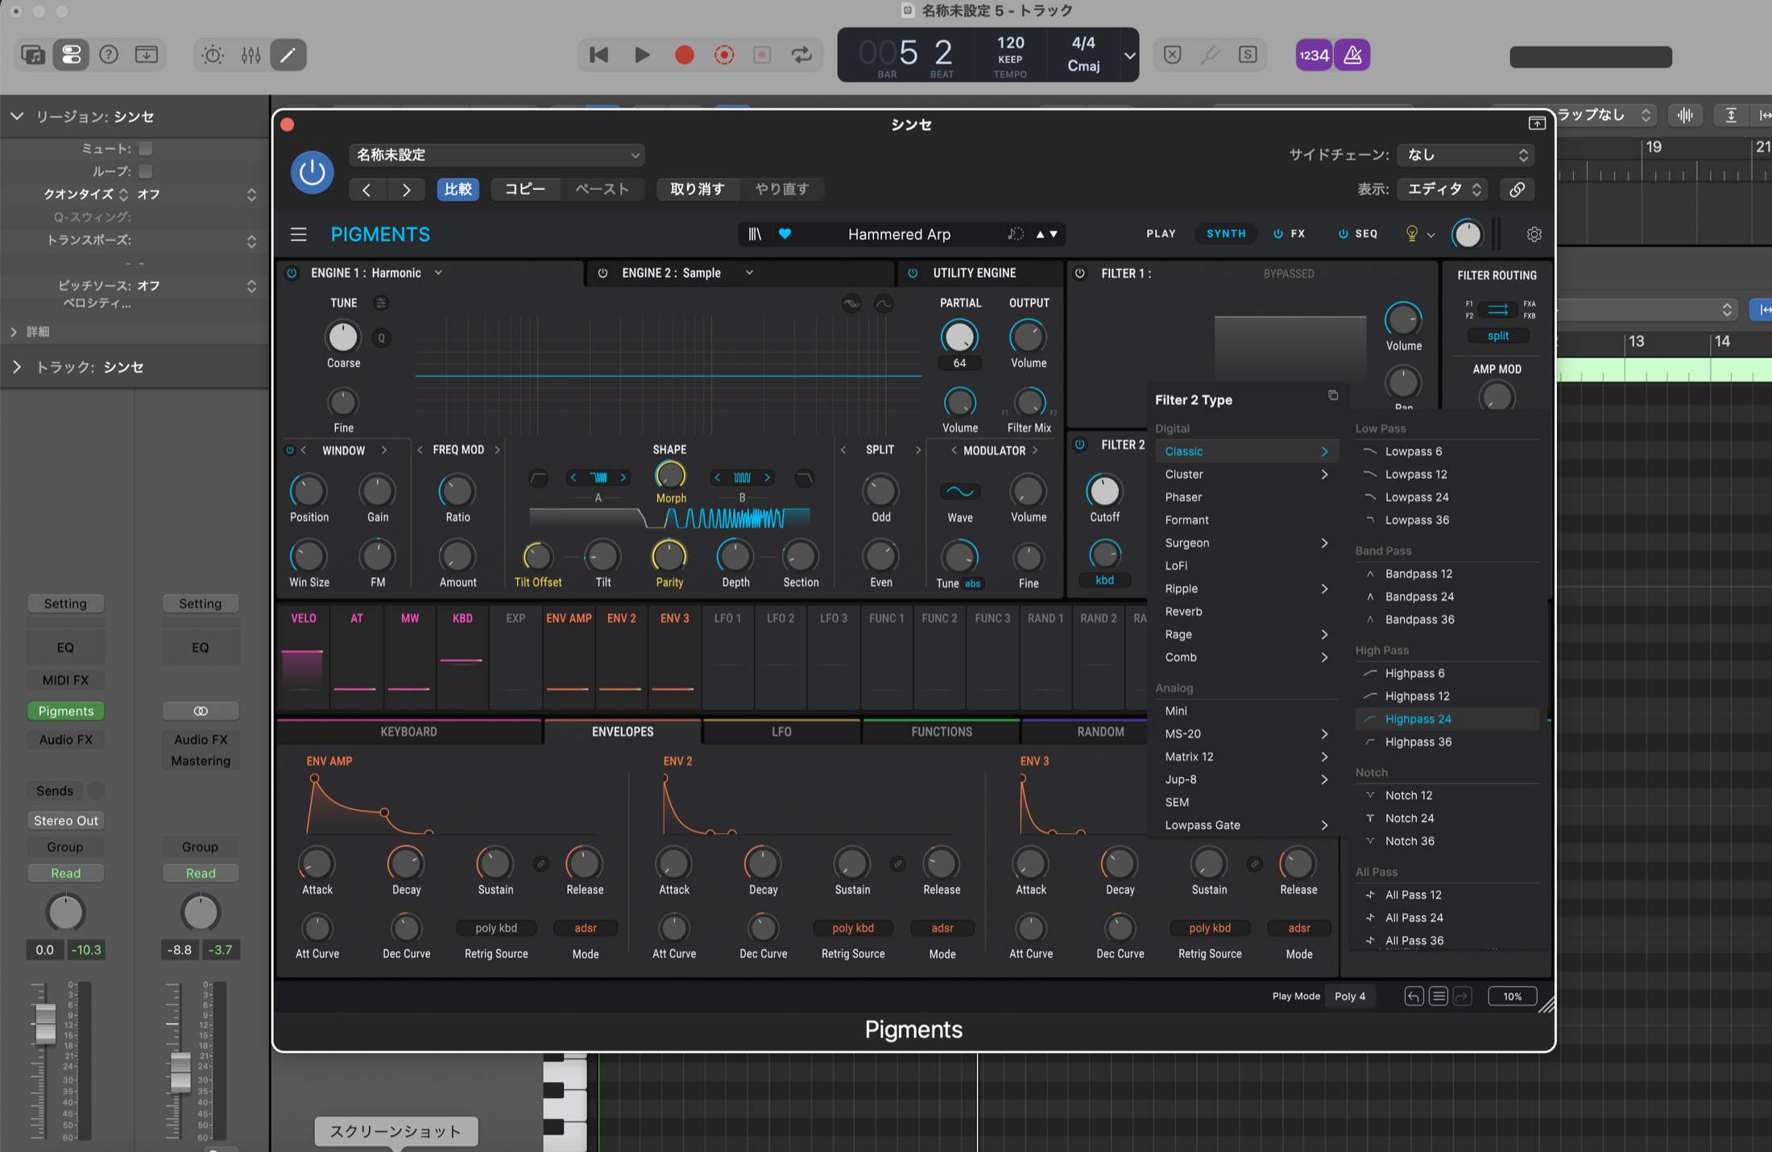Click the Tune Q quantize button
Viewport: 1772px width, 1152px height.
382,338
